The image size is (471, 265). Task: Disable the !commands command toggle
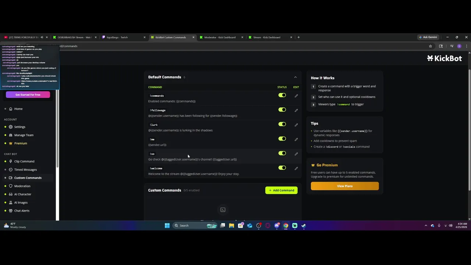pyautogui.click(x=282, y=95)
